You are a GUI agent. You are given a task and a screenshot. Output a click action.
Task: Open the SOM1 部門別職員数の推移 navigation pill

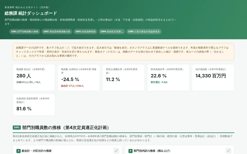[25, 32]
